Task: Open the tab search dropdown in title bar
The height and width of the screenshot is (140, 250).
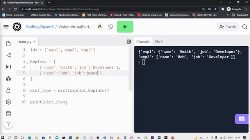Action: click(x=221, y=2)
